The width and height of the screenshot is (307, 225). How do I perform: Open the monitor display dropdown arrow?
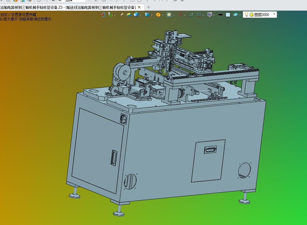coord(214,15)
